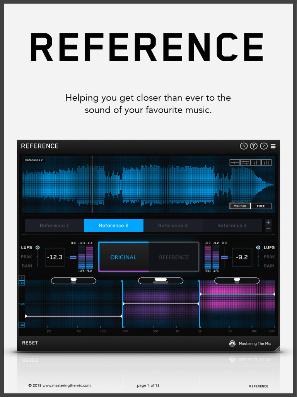This screenshot has width=297, height=397.
Task: Open the Reference 1 tab
Action: [x=55, y=225]
